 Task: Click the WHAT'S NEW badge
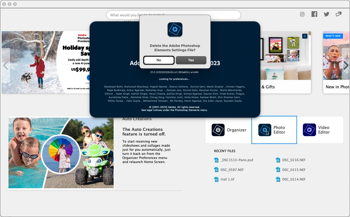pos(333,36)
